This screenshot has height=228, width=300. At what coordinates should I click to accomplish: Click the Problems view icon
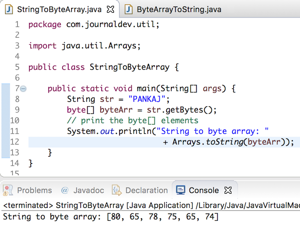(7, 190)
